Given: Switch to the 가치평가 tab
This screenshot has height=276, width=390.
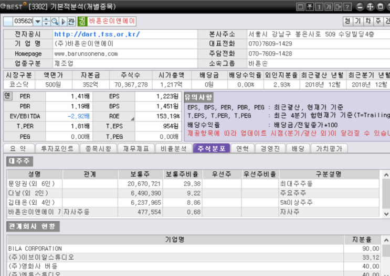Looking at the screenshot, I should (x=329, y=148).
